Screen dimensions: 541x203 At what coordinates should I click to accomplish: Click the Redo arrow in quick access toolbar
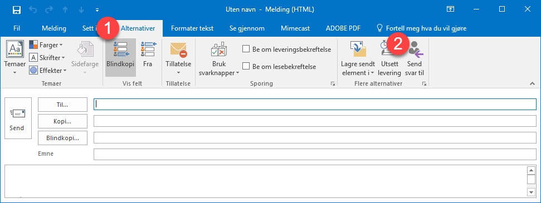49,9
